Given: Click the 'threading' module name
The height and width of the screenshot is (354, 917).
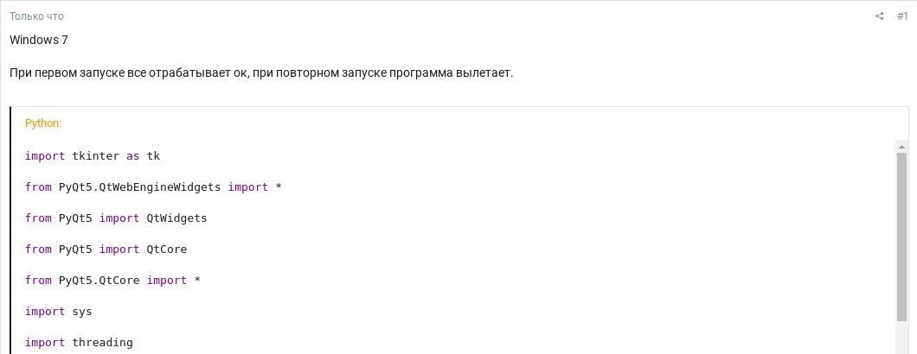Looking at the screenshot, I should click(103, 343).
